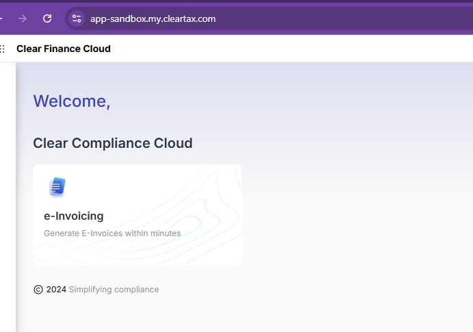Open the app grid dots menu

[x=3, y=49]
